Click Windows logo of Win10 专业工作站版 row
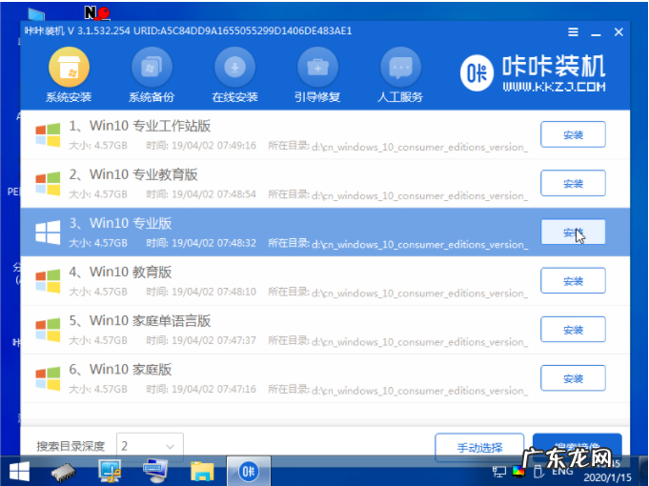This screenshot has width=649, height=486. point(48,134)
